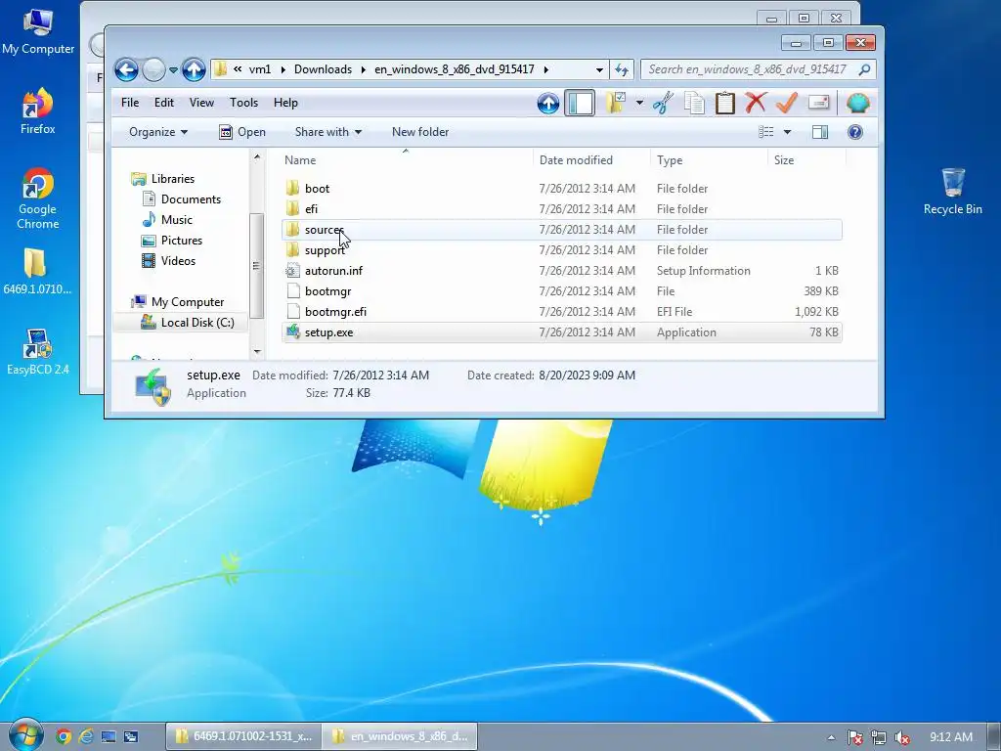Expand the chevron after en_windows_8_x86_dvd_915417 in path

coord(546,69)
